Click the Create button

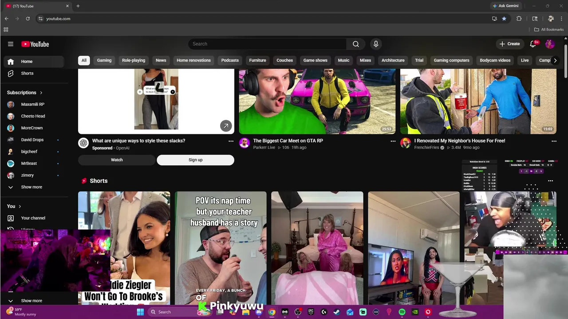[509, 44]
